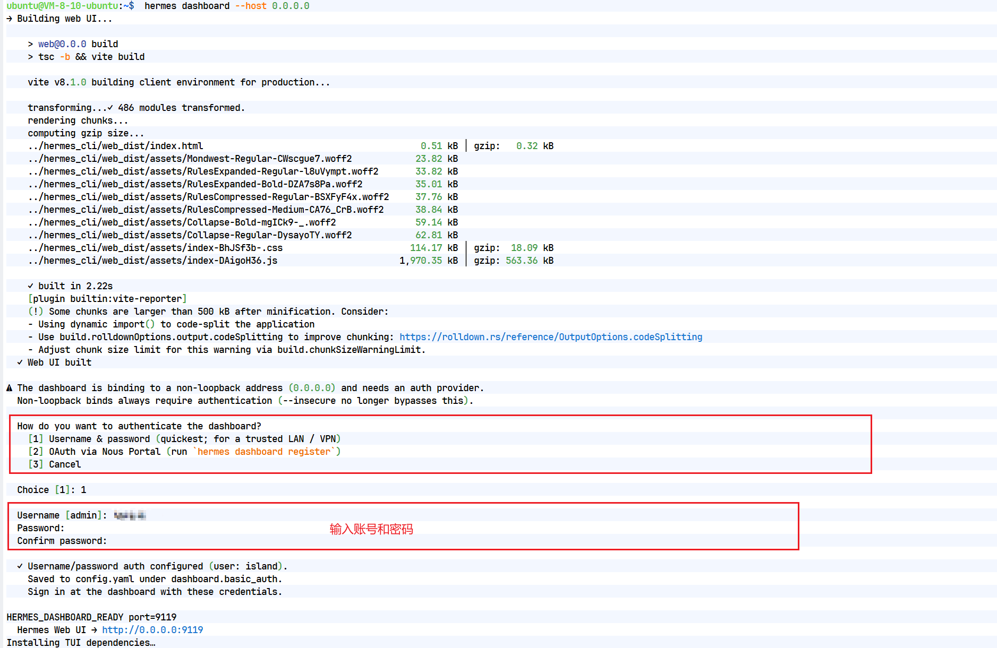997x648 pixels.
Task: Click the web_dist/index.html file path
Action: coord(115,146)
